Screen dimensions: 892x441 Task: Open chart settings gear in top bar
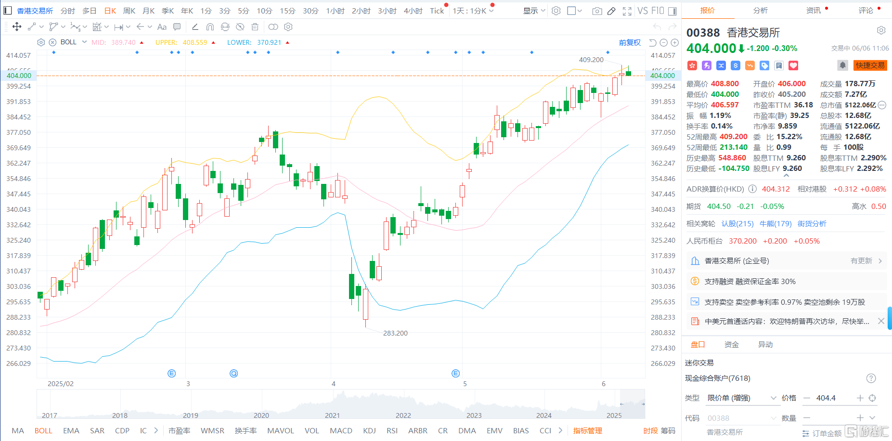[556, 11]
